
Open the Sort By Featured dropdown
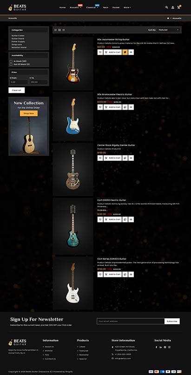[169, 30]
